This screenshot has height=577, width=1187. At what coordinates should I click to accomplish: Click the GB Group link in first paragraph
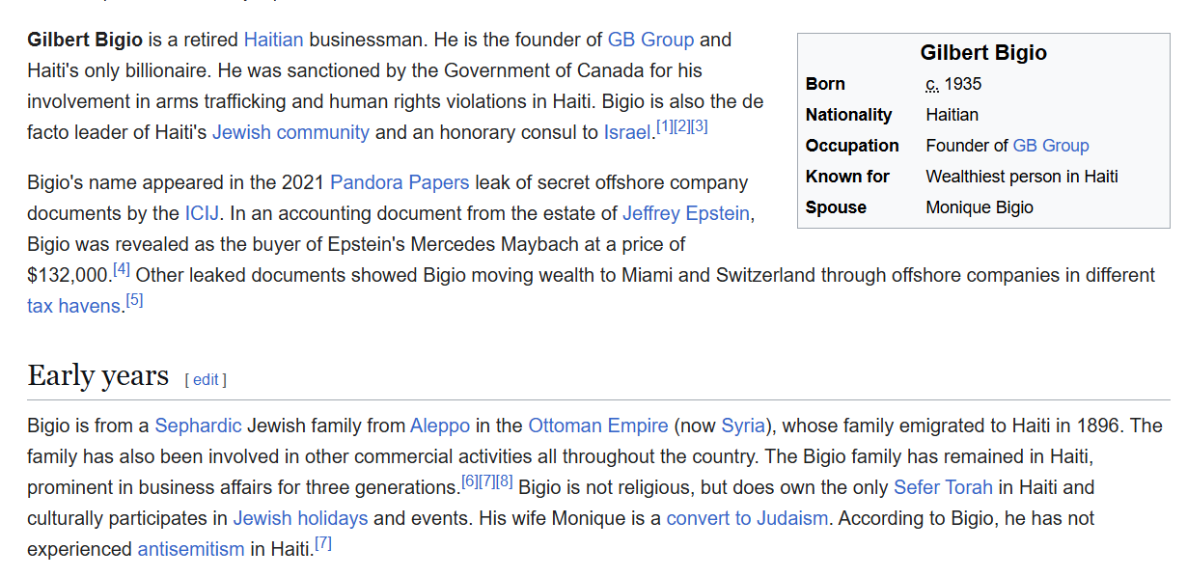pos(650,40)
